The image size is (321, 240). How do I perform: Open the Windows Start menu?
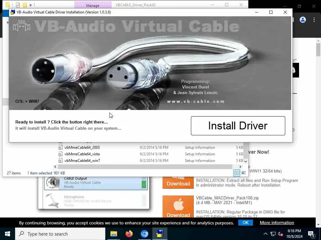point(8,234)
